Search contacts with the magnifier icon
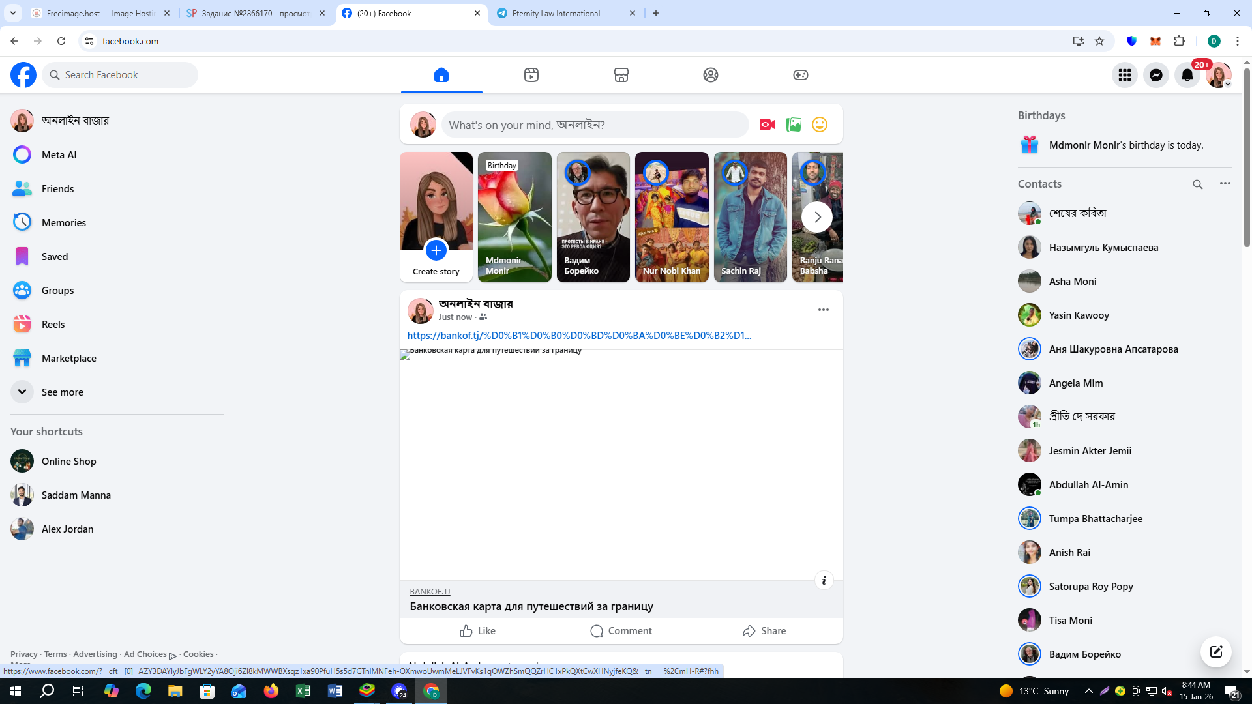 click(1197, 184)
